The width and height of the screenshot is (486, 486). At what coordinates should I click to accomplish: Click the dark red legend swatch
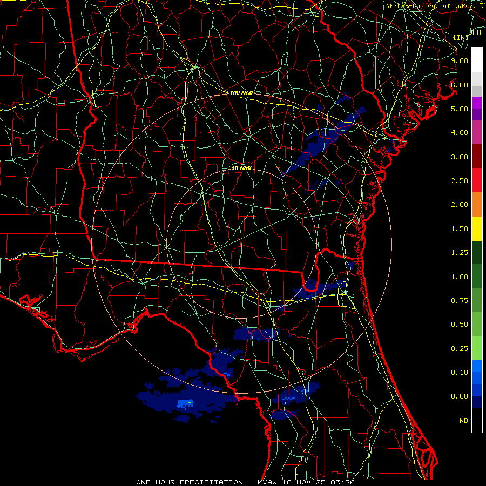tap(477, 157)
